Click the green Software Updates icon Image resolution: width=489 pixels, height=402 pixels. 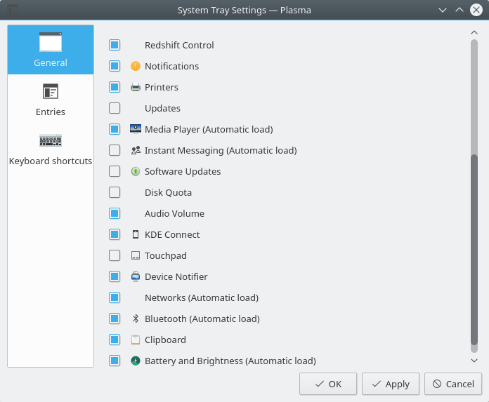pos(136,171)
